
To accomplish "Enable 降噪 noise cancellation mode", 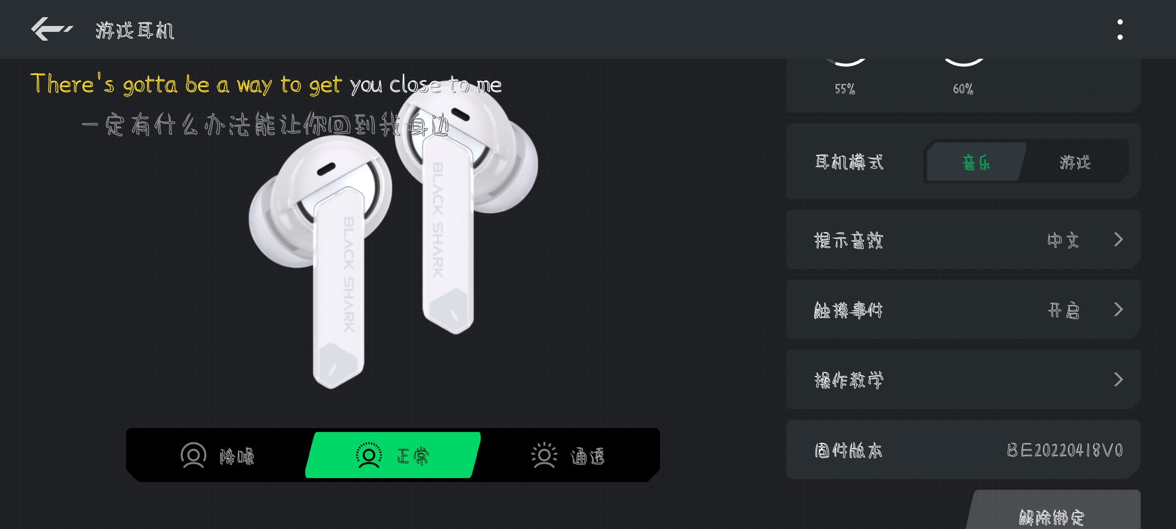I will click(218, 456).
